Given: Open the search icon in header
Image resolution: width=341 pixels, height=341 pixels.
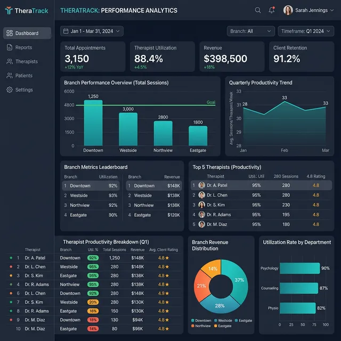Looking at the screenshot, I should point(258,10).
